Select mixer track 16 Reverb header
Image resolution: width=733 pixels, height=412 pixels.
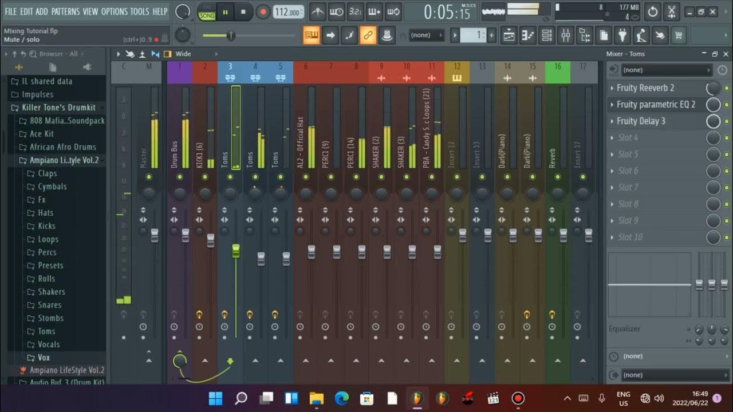pyautogui.click(x=558, y=72)
